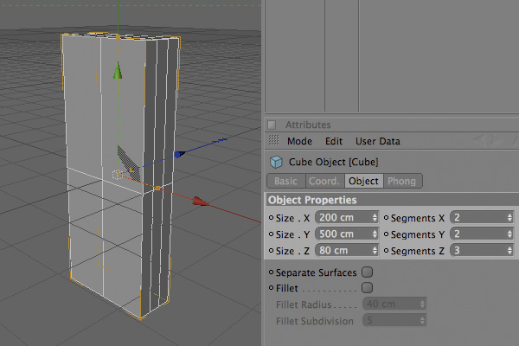Click the Segments X value field
Screen dimensions: 519x346
click(x=482, y=217)
